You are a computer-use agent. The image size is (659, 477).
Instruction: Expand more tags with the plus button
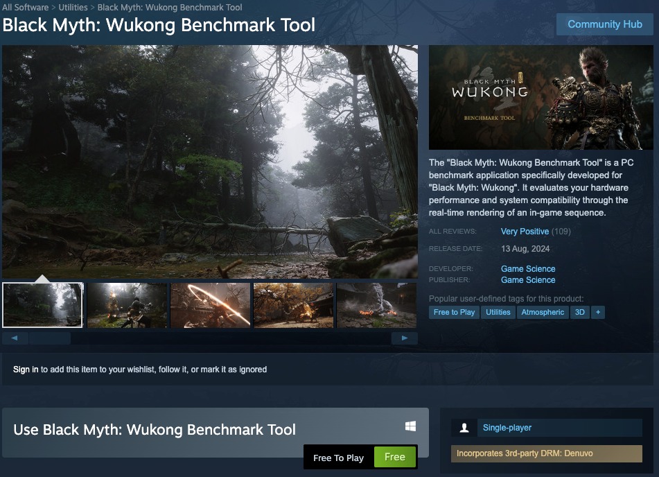[597, 312]
